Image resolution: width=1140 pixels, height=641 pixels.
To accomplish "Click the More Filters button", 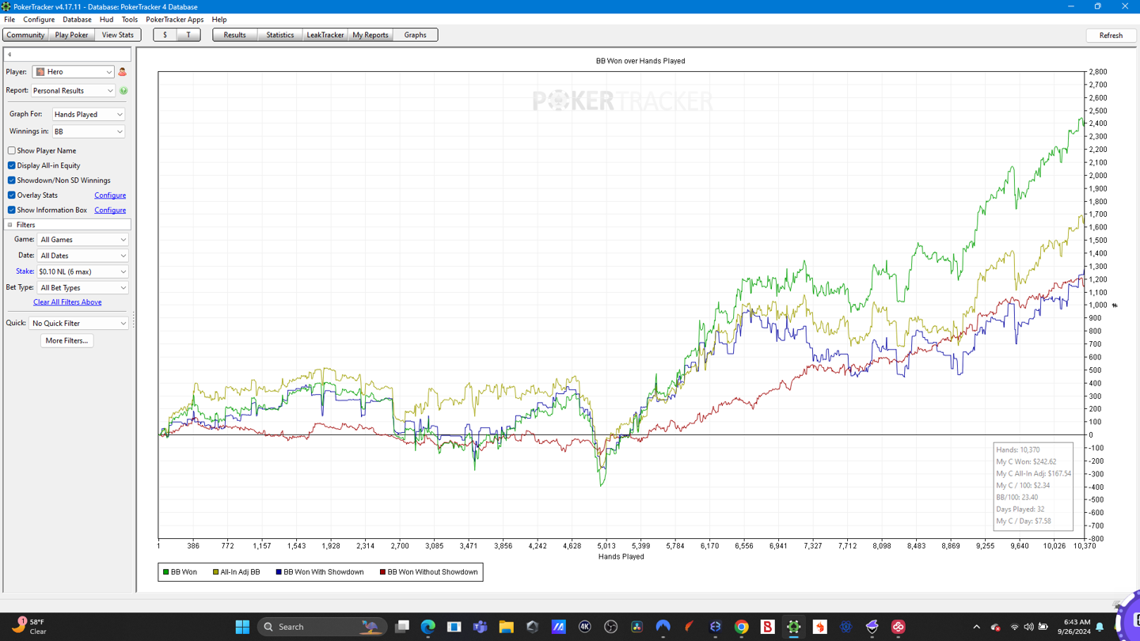I will [66, 340].
